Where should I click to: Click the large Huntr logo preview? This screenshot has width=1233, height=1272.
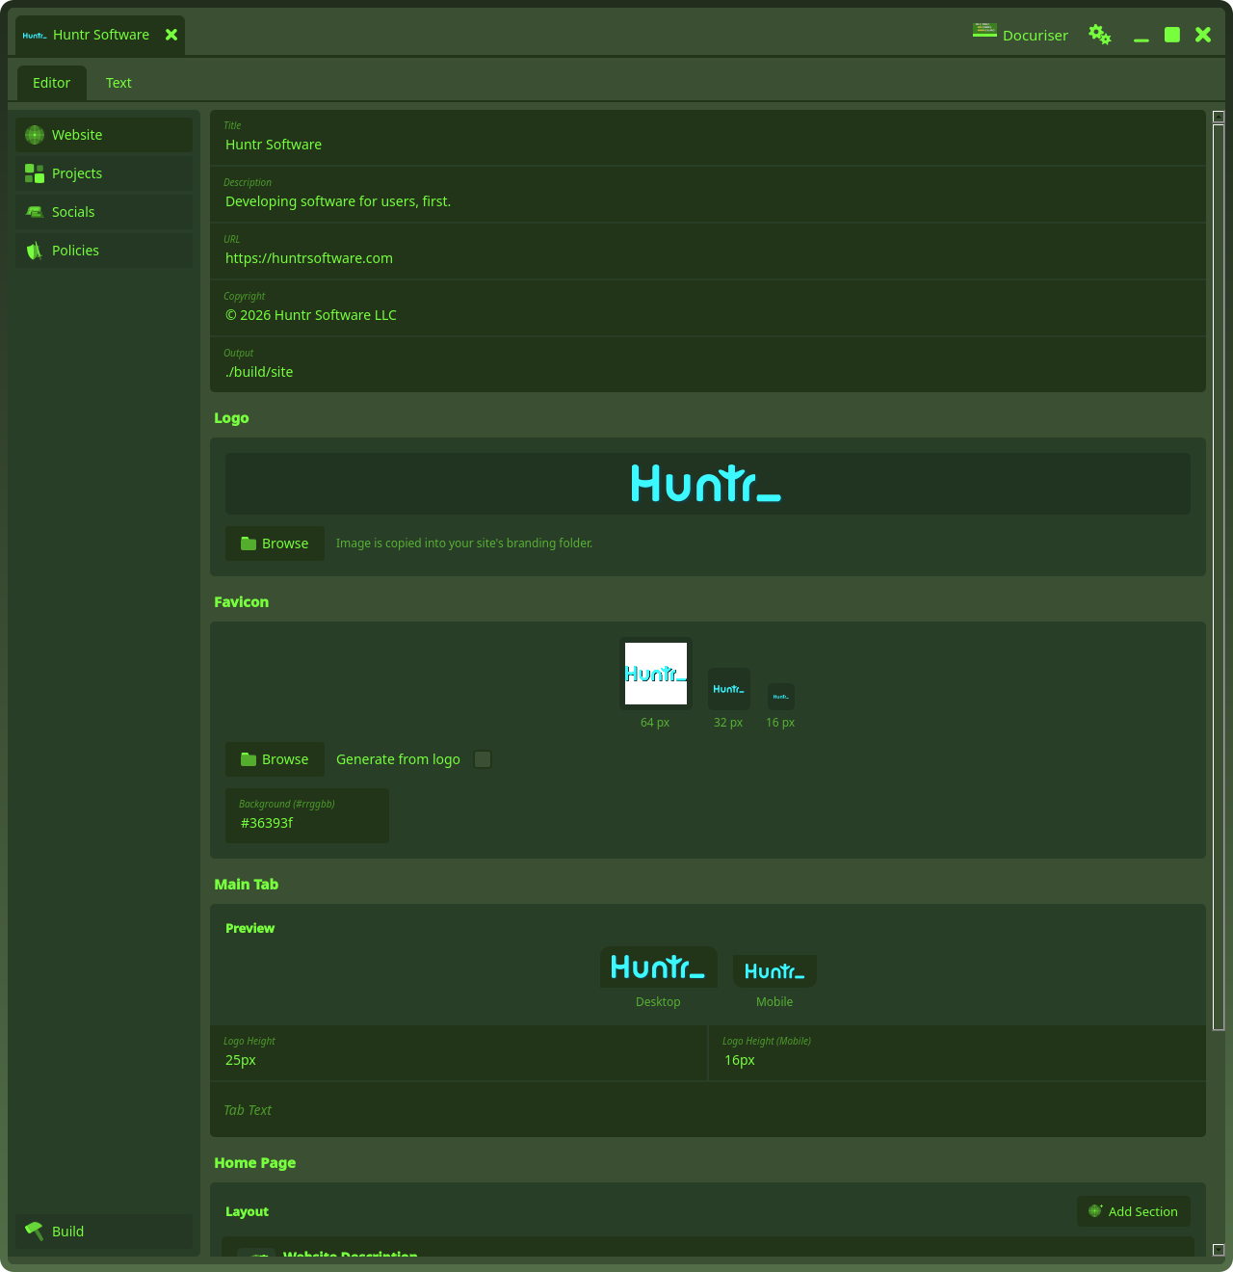click(x=708, y=484)
